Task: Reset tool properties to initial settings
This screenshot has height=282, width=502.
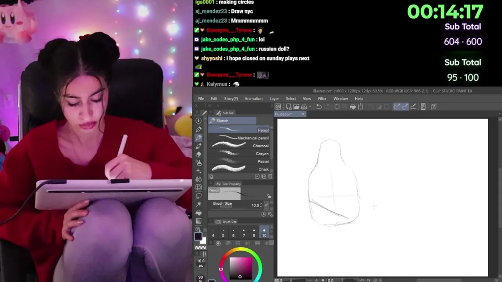Action: [x=264, y=214]
